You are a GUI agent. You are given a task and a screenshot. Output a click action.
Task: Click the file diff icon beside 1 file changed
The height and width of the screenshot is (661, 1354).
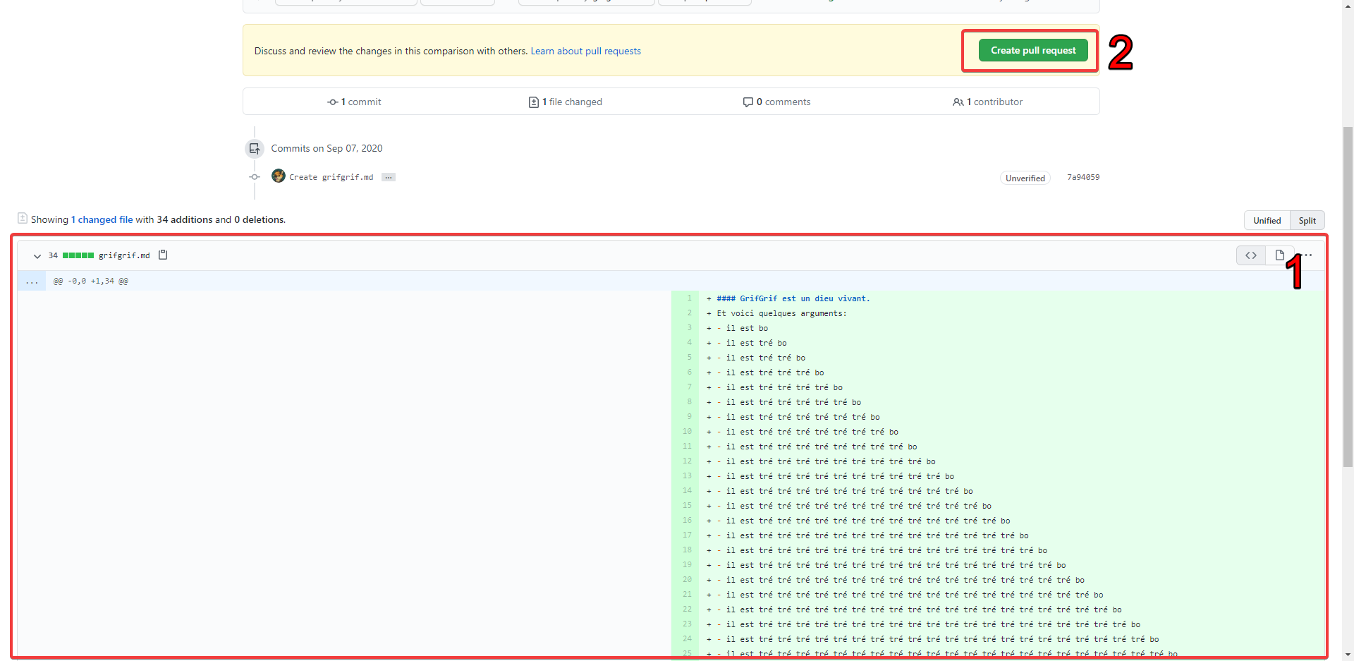[534, 102]
